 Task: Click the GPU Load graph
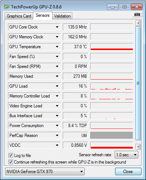pos(112,86)
